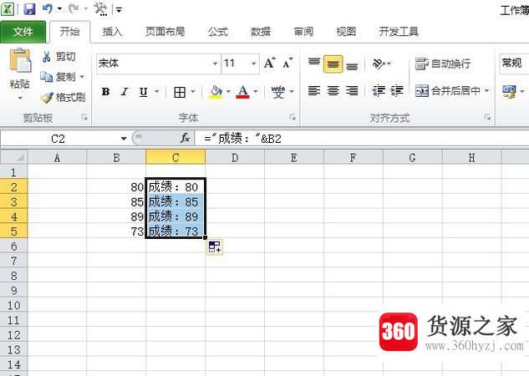Click the Cut (剪切) scissors button
This screenshot has height=376, width=529.
58,56
